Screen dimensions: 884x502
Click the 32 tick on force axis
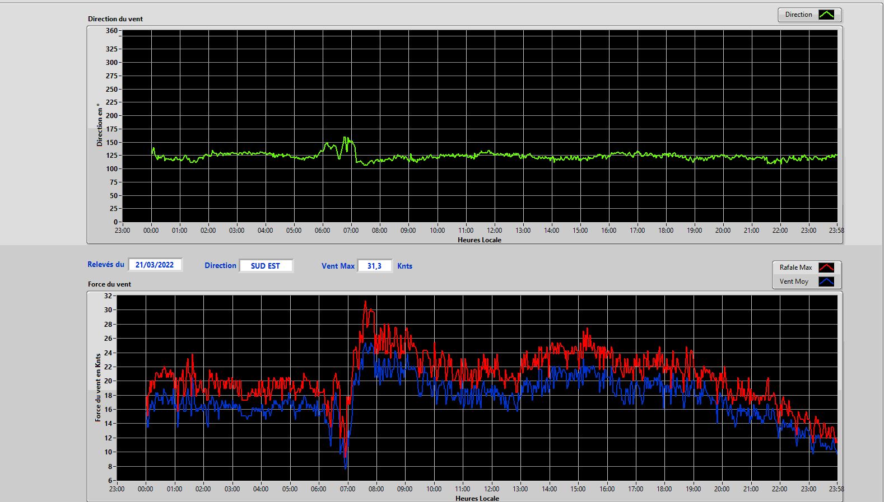coord(108,296)
